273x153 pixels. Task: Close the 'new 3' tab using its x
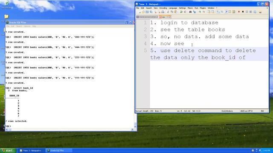point(169,17)
